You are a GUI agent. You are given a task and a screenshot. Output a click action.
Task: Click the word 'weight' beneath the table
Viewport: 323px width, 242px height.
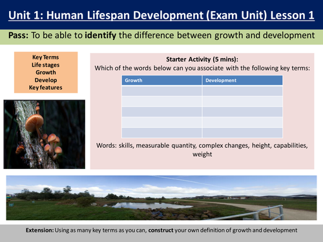coord(202,154)
